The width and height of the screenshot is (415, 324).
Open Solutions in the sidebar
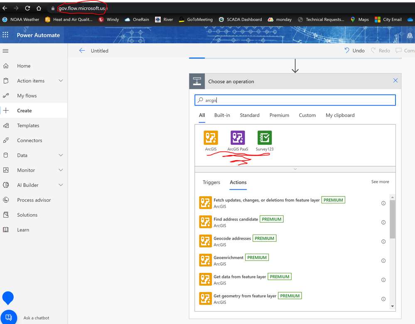point(34,215)
